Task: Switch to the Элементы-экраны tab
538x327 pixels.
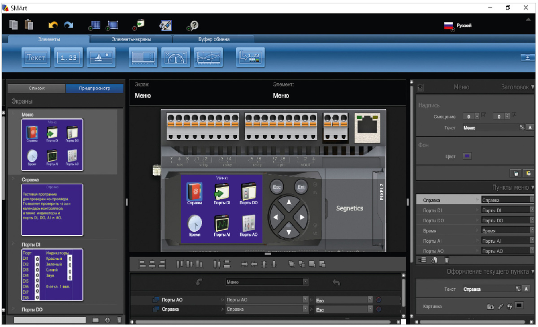Action: tap(131, 39)
